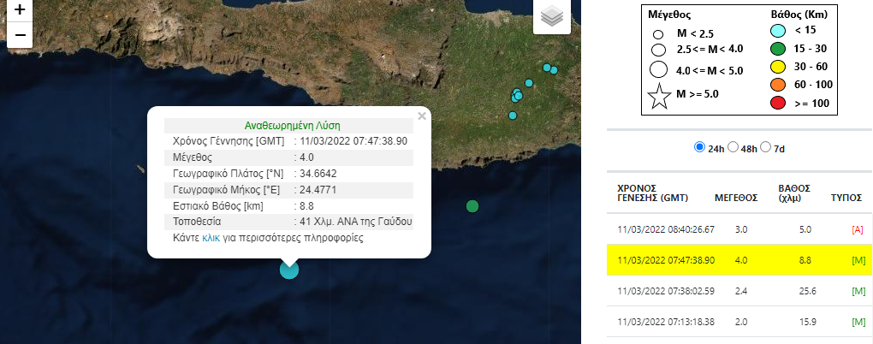
Task: Click the ΒΑΘΟΣ (χλμ) column header
Action: coord(794,193)
